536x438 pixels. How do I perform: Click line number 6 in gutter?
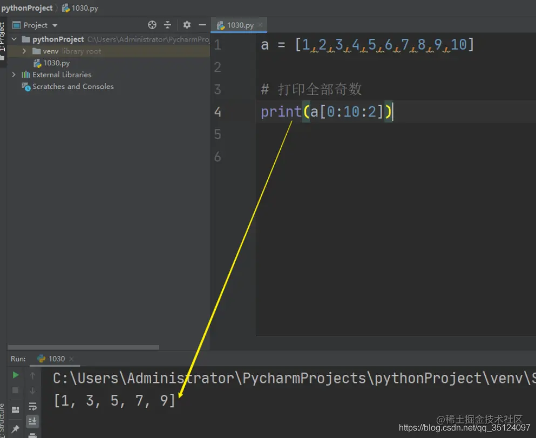218,157
